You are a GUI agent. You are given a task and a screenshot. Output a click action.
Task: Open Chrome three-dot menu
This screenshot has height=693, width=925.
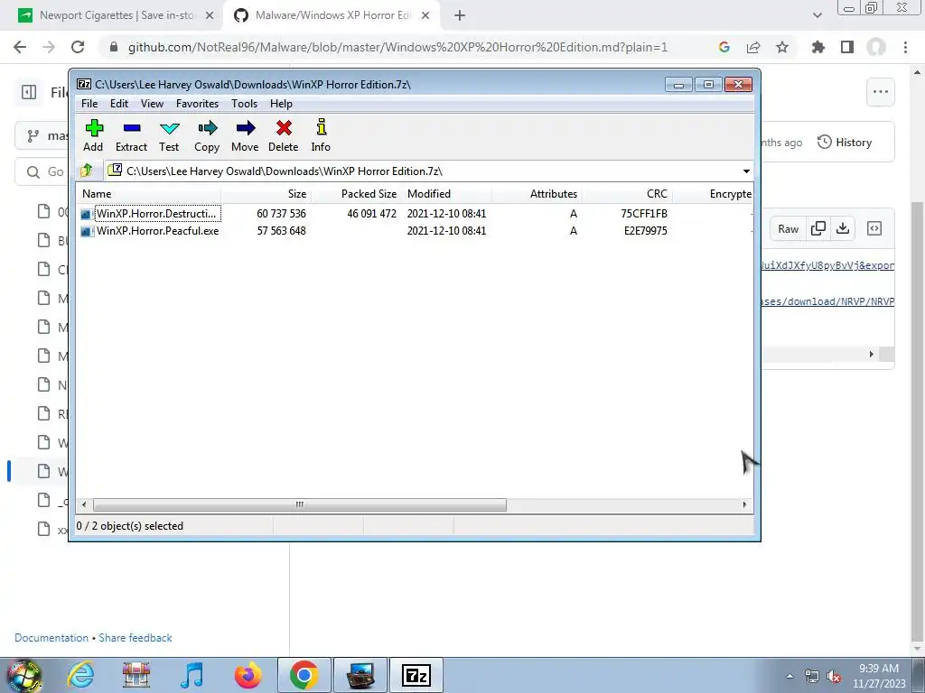point(905,47)
